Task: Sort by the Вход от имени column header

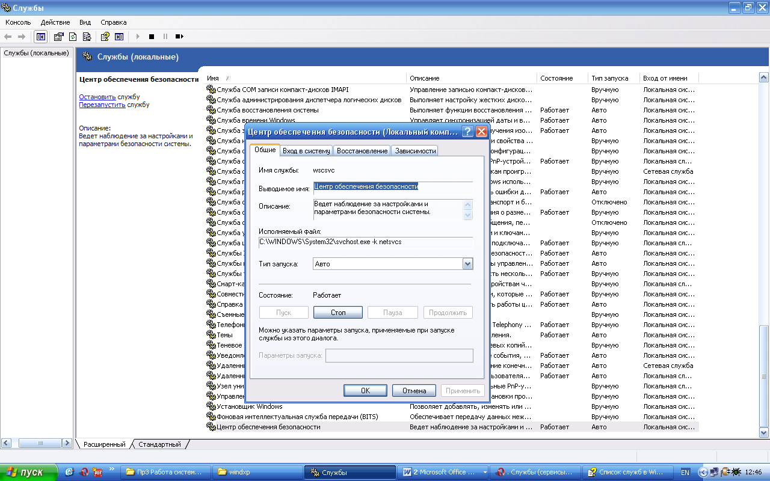Action: tap(670, 78)
